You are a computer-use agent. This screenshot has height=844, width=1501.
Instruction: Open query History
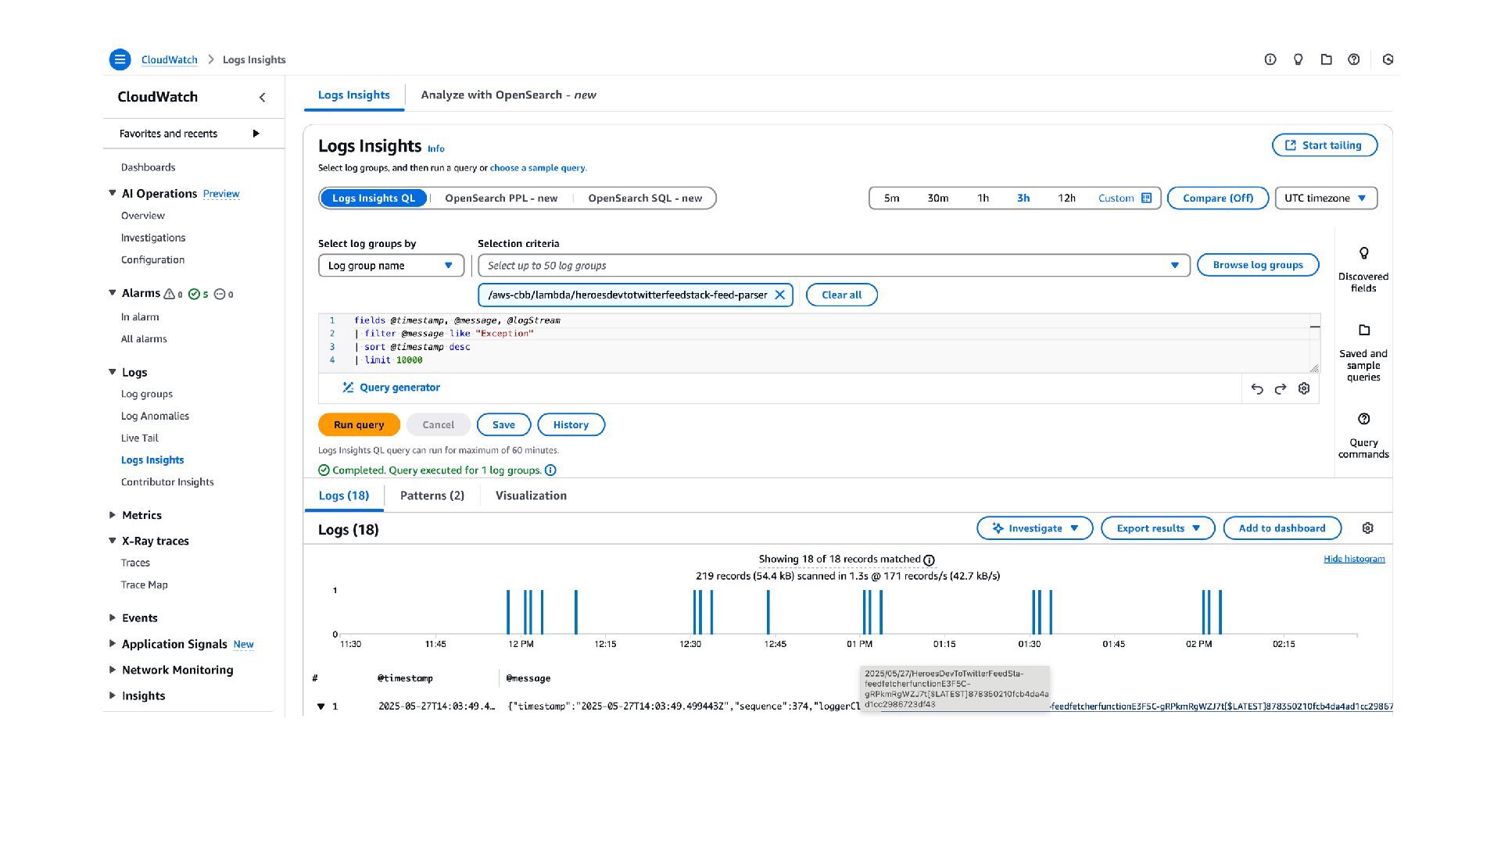pos(571,424)
